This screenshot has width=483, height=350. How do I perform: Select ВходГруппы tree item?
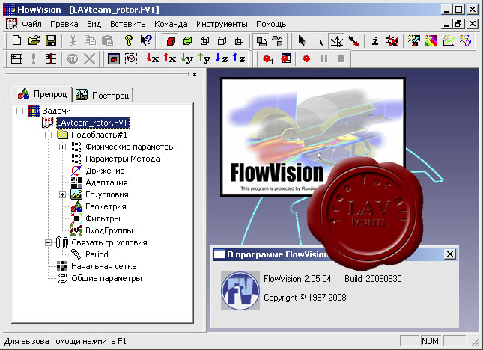pyautogui.click(x=109, y=230)
